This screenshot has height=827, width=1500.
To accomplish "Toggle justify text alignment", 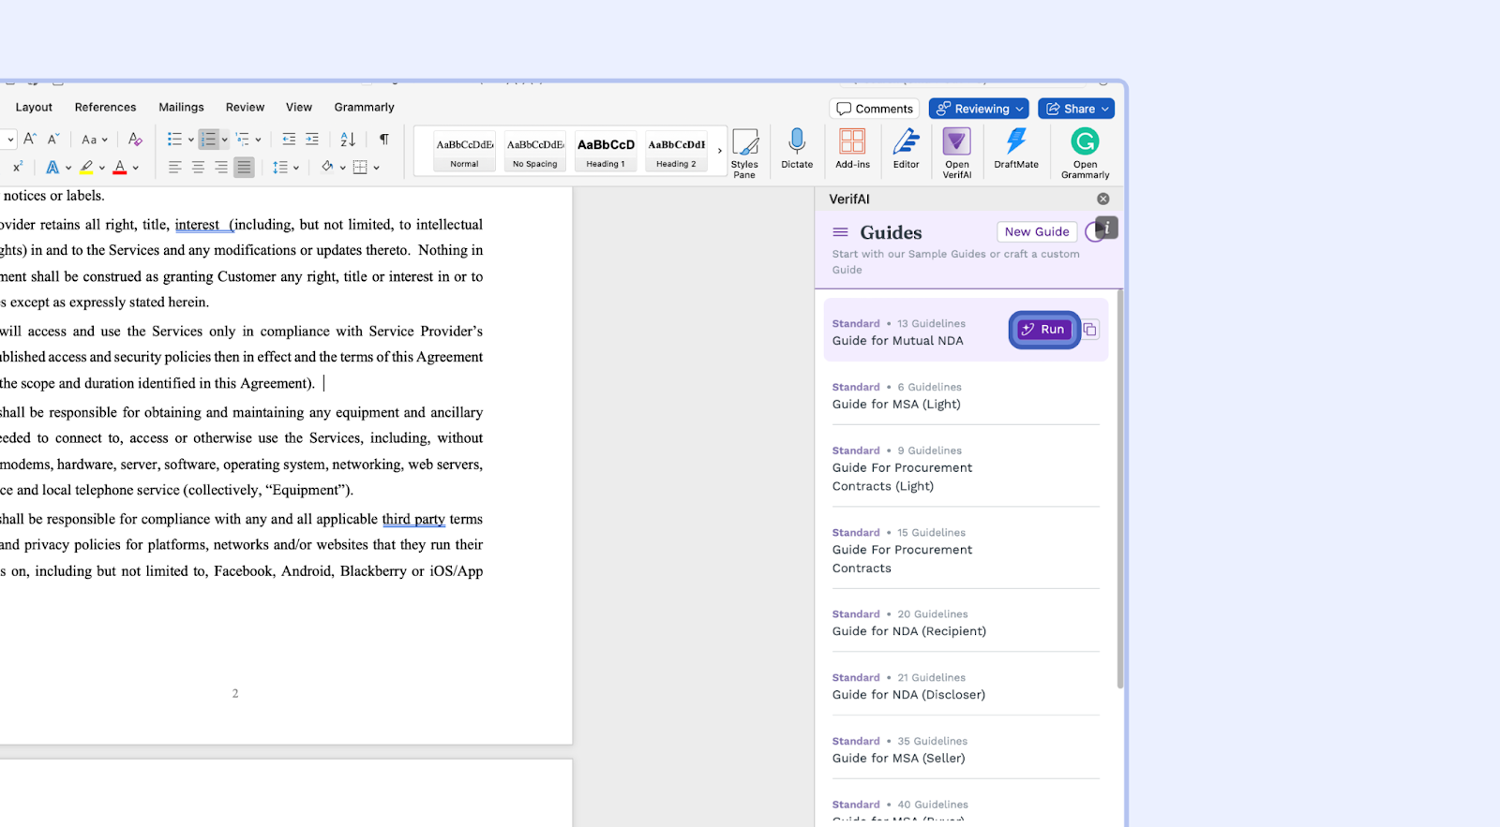I will pos(244,168).
